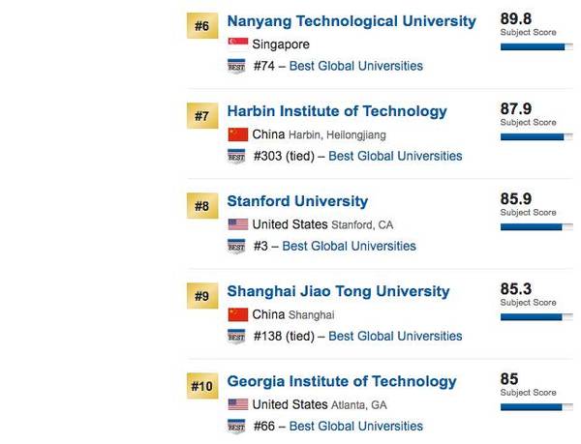The height and width of the screenshot is (444, 581).
Task: Click the US flag beside Stanford, CA
Action: click(x=238, y=224)
